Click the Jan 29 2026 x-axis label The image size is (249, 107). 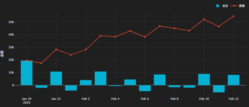[x=27, y=101]
